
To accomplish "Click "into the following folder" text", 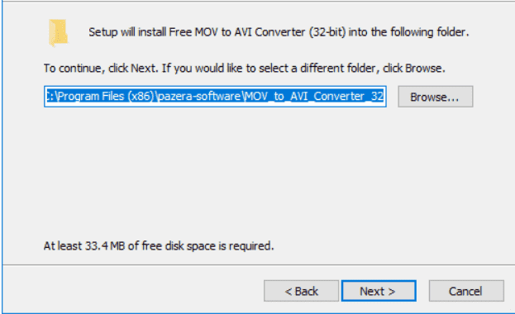I will coord(408,32).
